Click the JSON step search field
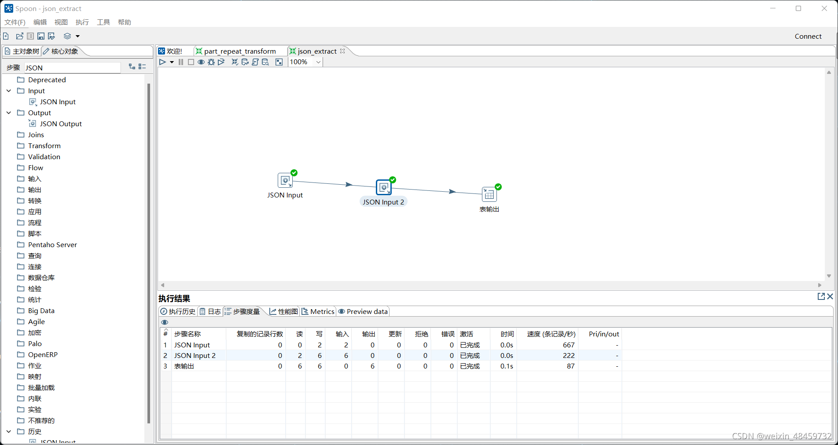This screenshot has width=838, height=445. pos(72,68)
